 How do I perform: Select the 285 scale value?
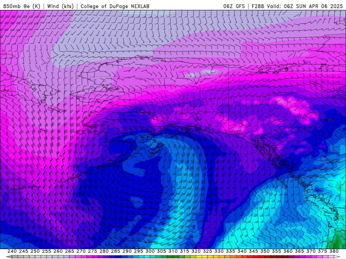(x=115, y=251)
